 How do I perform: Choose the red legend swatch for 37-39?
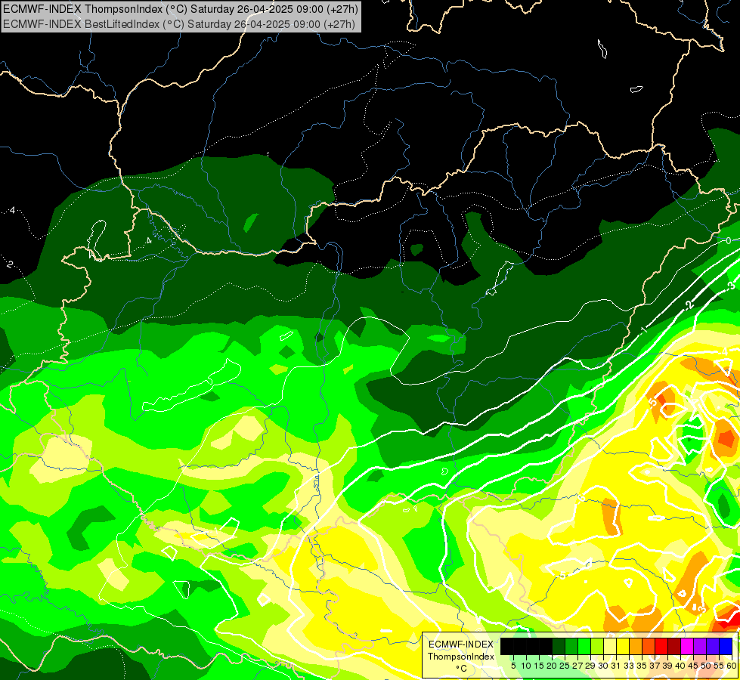[x=661, y=646]
